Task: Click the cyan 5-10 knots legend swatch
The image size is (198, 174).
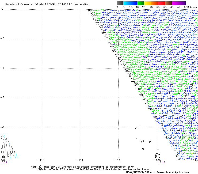Action: click(x=127, y=3)
